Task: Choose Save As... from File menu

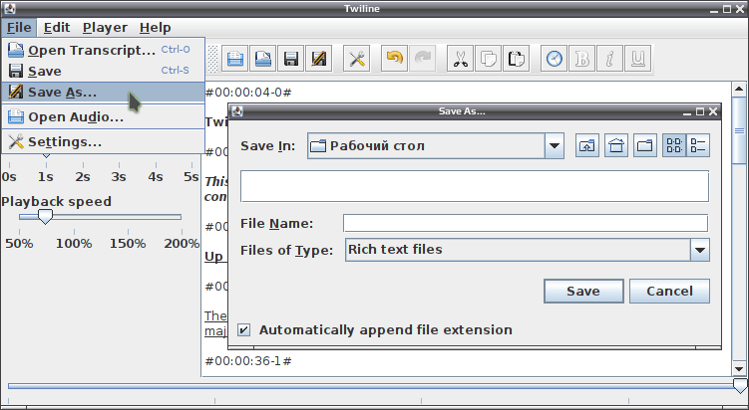Action: click(x=103, y=92)
